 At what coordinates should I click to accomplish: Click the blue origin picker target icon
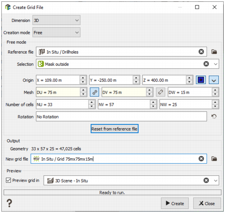pyautogui.click(x=201, y=80)
